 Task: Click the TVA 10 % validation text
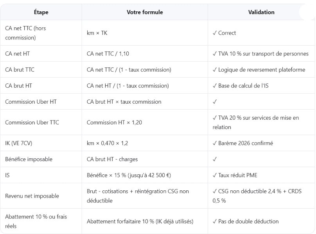260,54
